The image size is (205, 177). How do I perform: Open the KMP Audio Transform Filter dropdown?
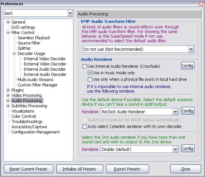(x=191, y=49)
